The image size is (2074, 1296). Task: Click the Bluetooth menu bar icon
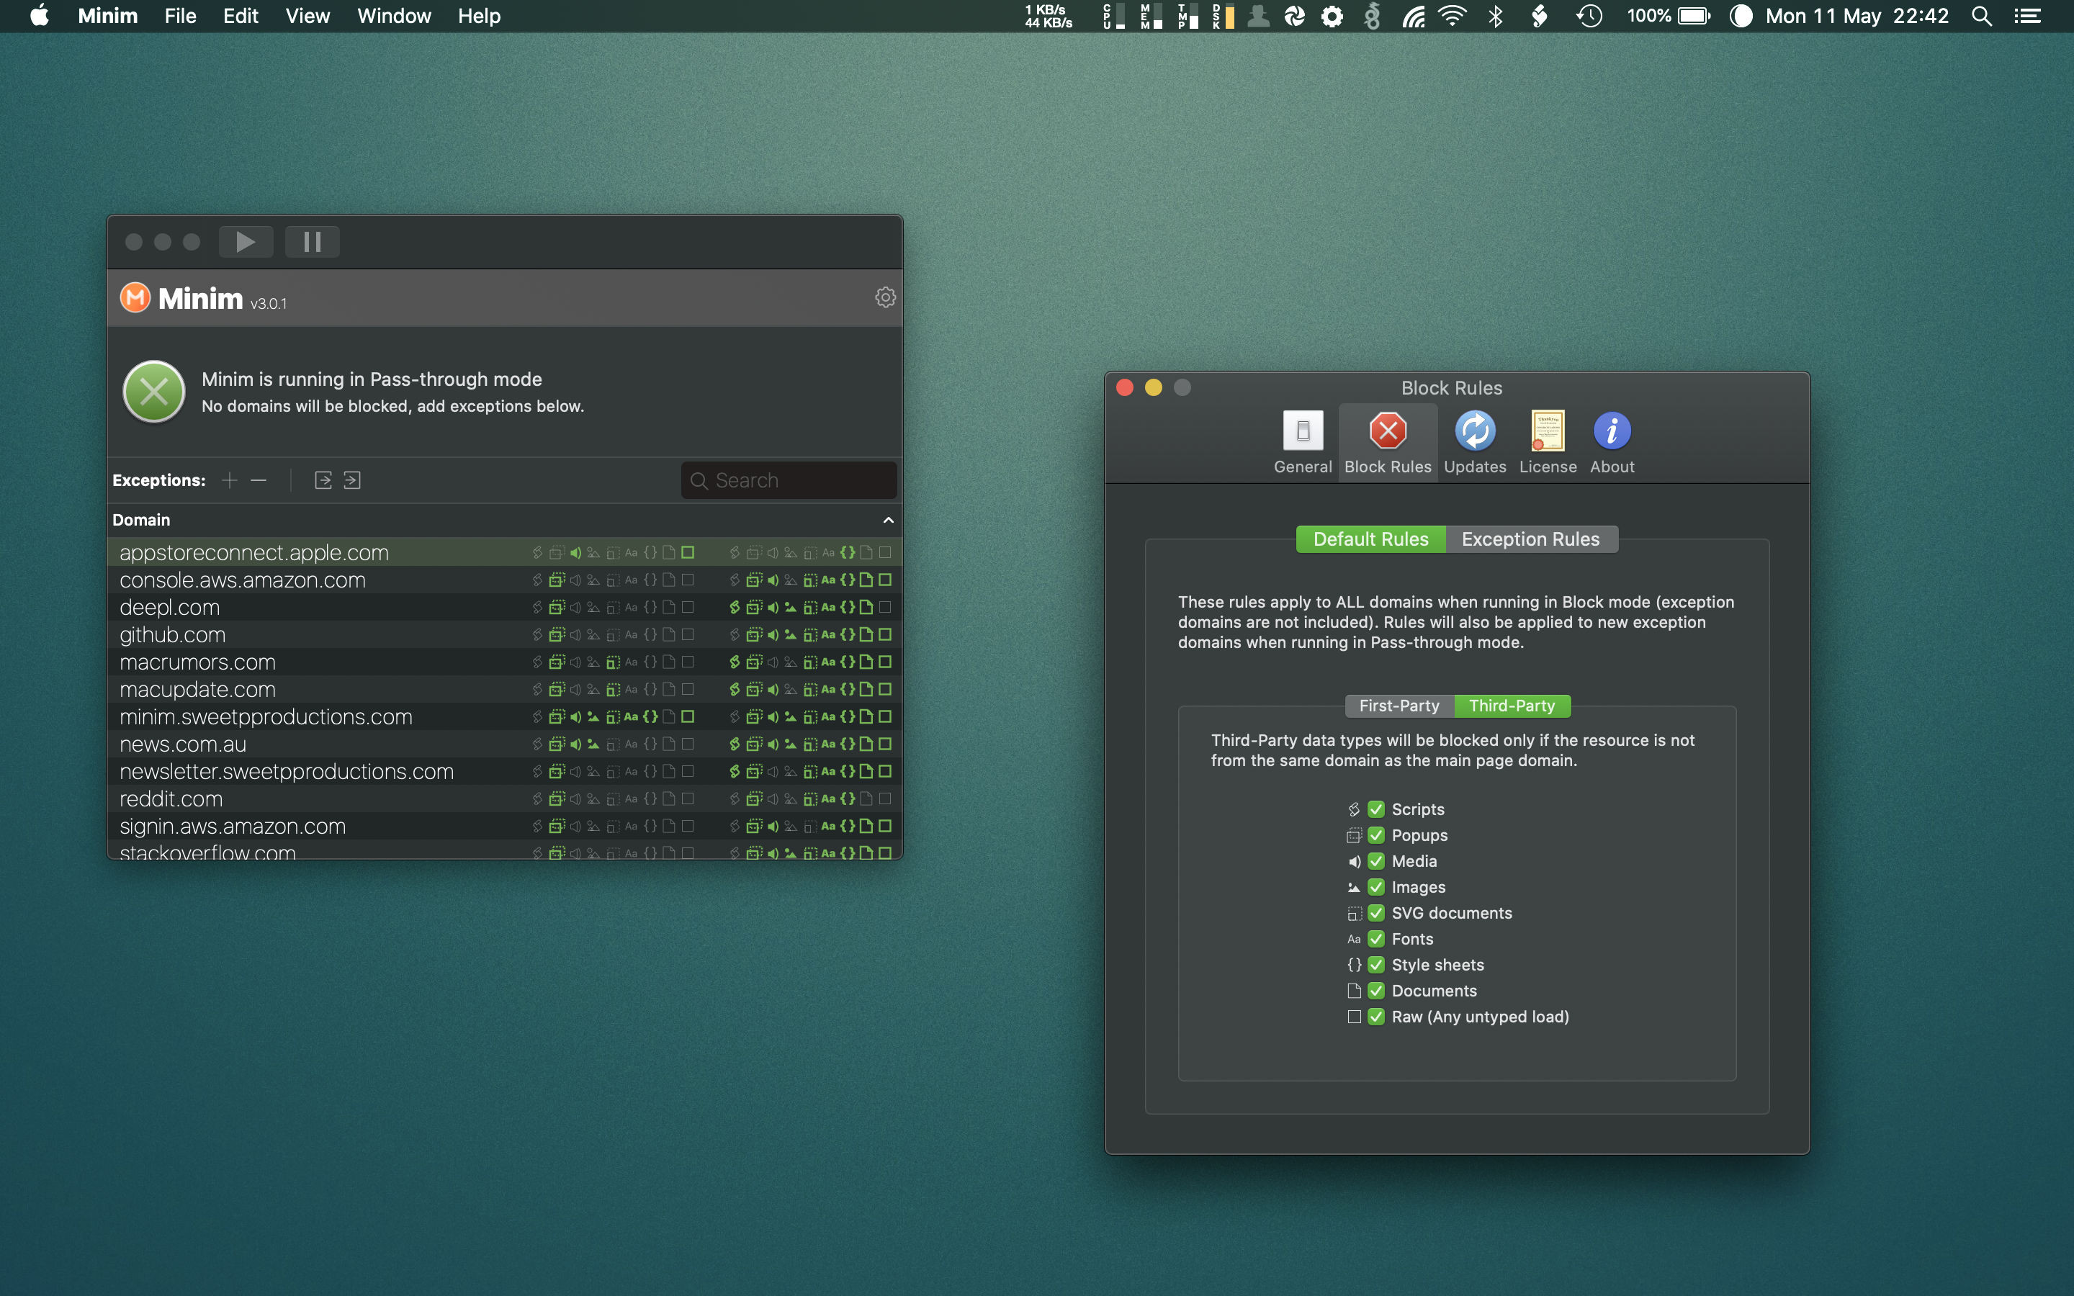[x=1496, y=15]
